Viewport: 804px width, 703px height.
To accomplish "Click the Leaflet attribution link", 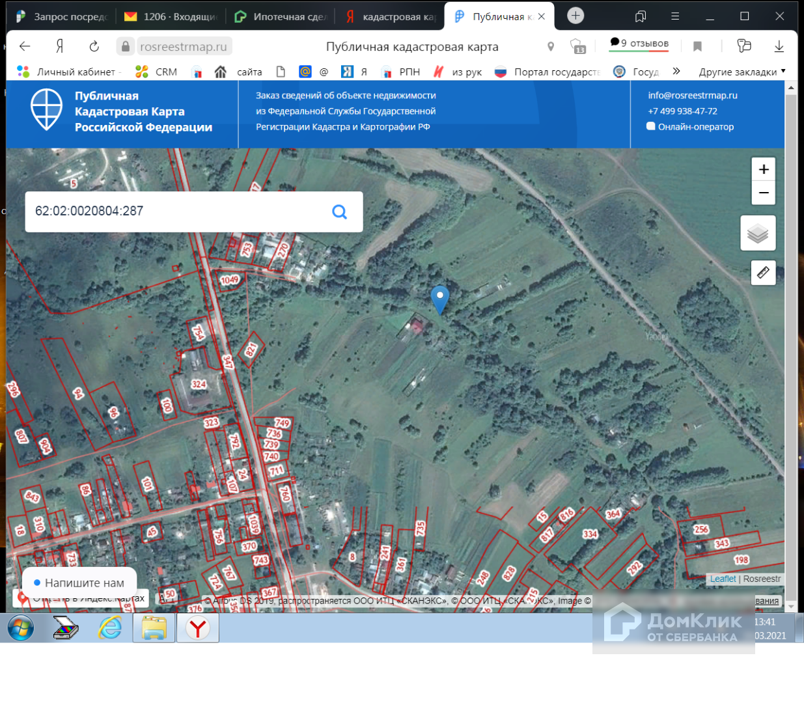I will click(x=723, y=579).
